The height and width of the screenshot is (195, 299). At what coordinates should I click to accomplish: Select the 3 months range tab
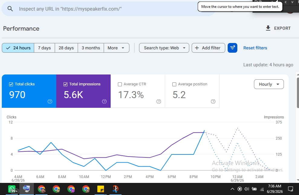(x=91, y=48)
